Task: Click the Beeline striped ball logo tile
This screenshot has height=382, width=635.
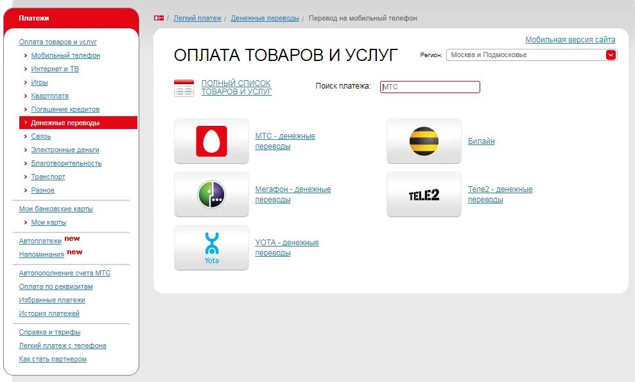Action: pos(424,141)
